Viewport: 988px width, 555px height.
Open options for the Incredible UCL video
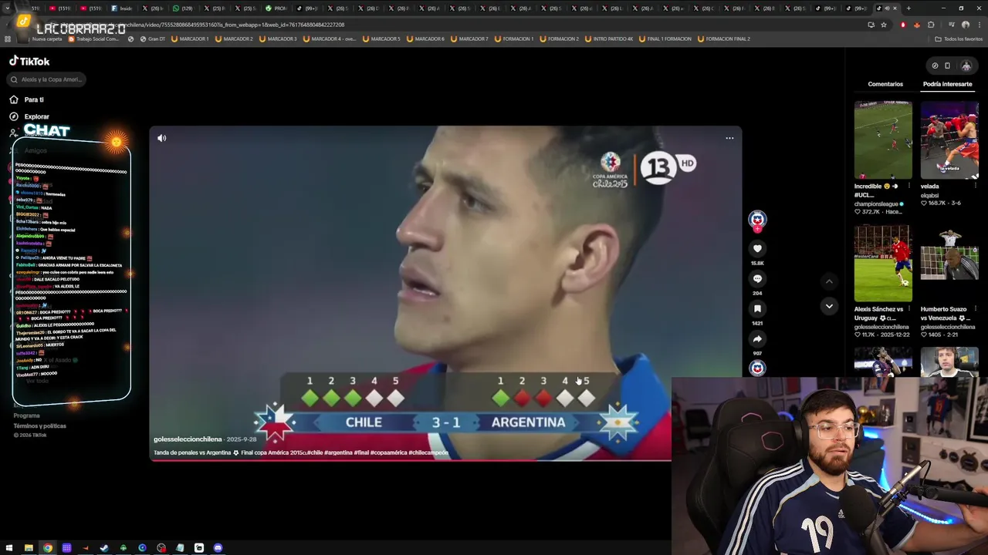(908, 186)
